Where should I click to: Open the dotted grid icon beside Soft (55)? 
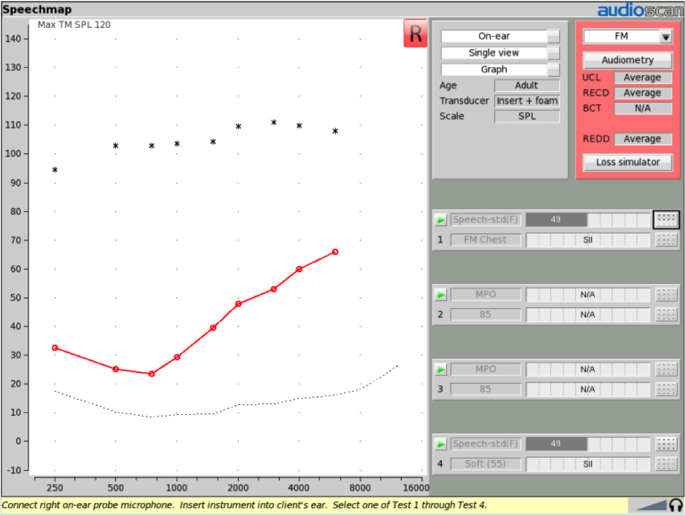pyautogui.click(x=666, y=464)
